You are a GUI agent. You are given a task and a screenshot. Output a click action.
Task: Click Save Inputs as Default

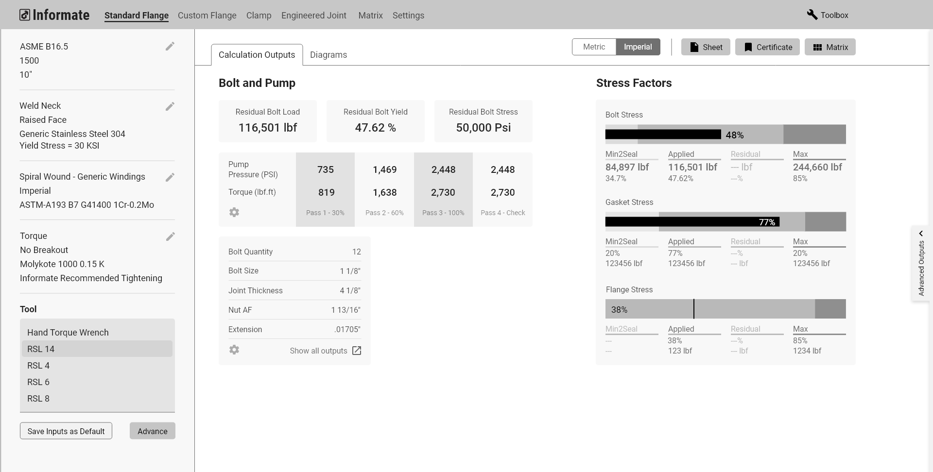(x=66, y=431)
